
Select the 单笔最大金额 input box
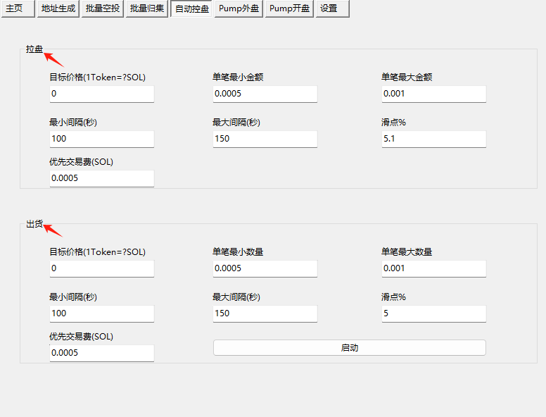pyautogui.click(x=434, y=94)
